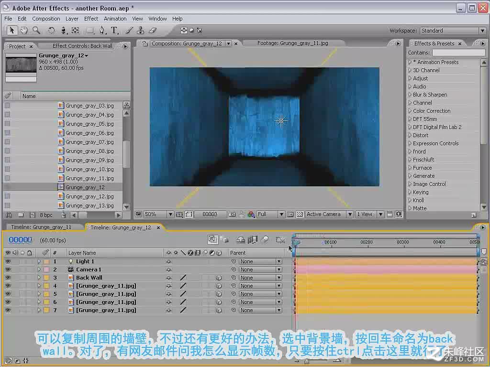Create a new composition from Project panel

point(32,215)
